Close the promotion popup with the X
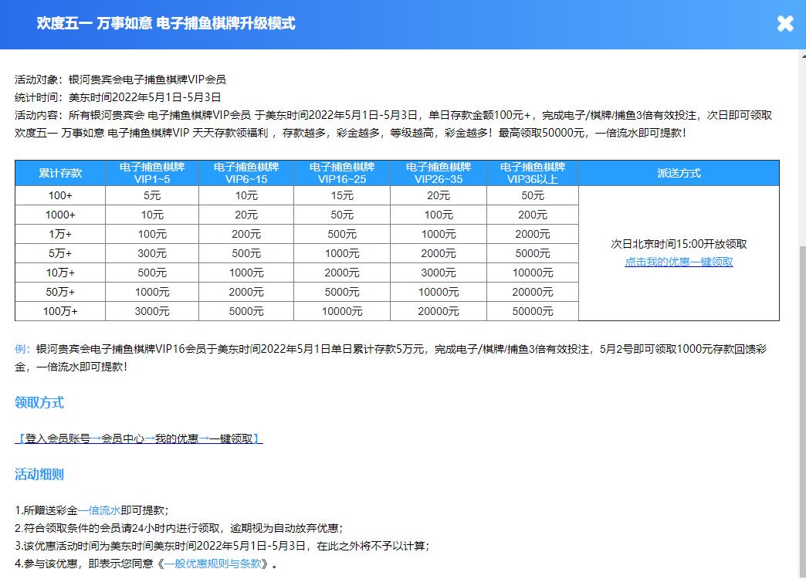806x579 pixels. 785,24
